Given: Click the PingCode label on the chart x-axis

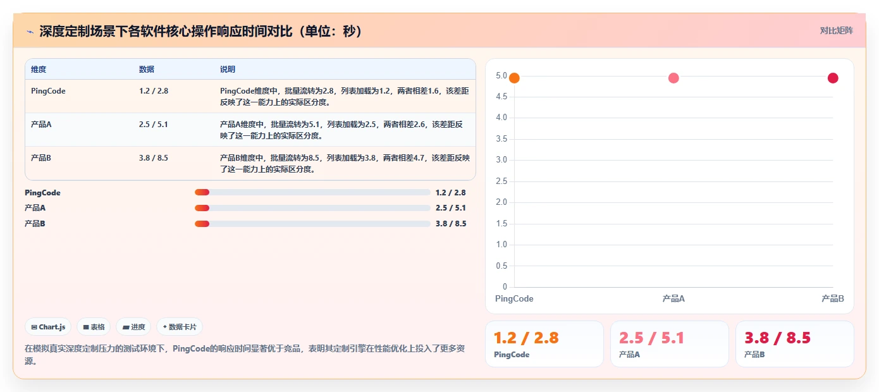Looking at the screenshot, I should 514,298.
